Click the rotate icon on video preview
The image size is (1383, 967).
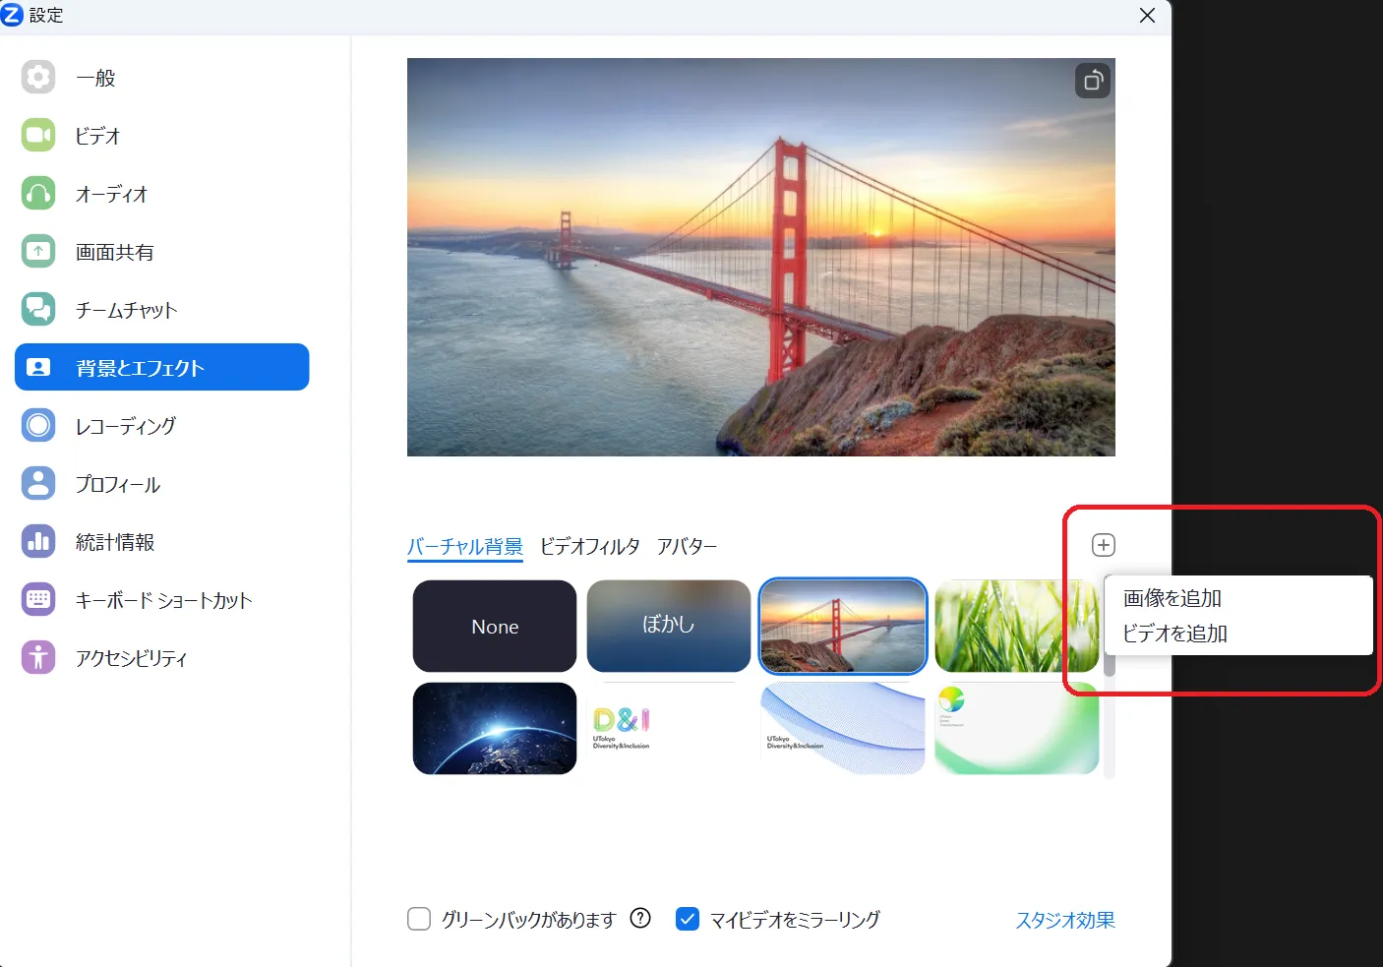(1092, 81)
